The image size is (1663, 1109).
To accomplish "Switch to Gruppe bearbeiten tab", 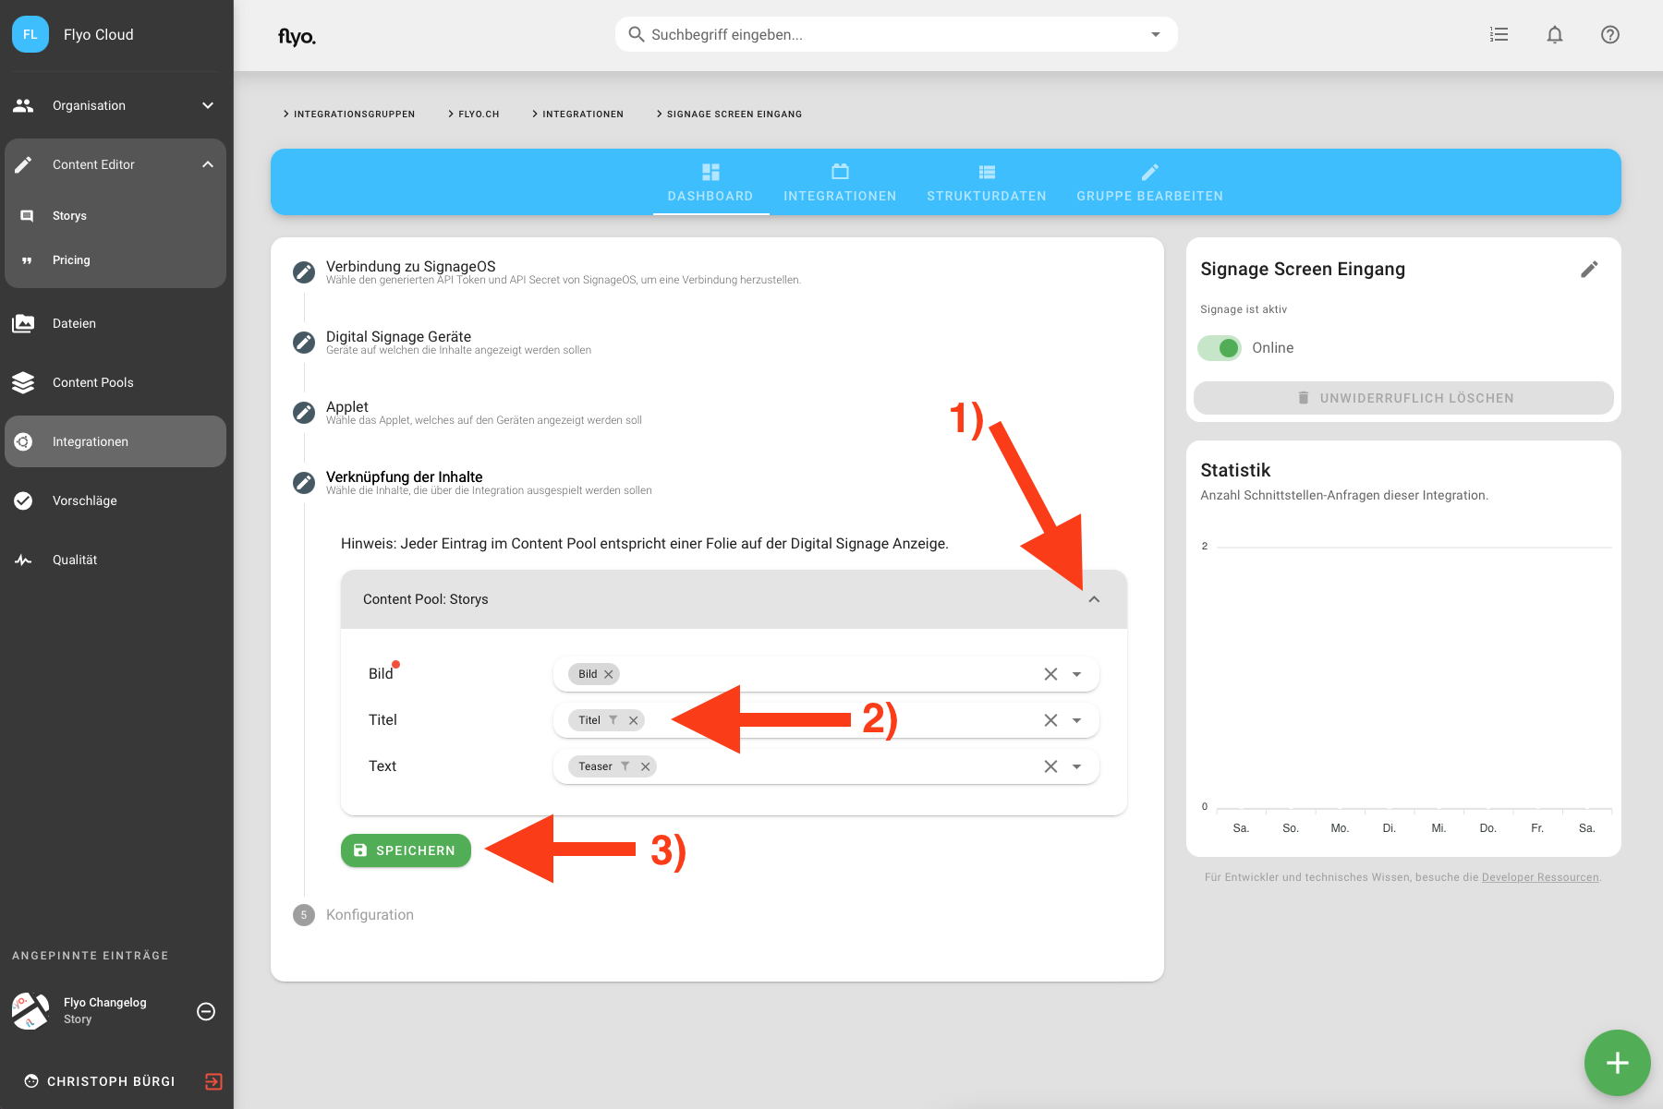I will (1149, 183).
